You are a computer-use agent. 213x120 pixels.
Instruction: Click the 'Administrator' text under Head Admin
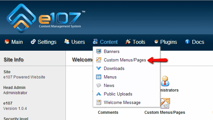pyautogui.click(x=15, y=93)
